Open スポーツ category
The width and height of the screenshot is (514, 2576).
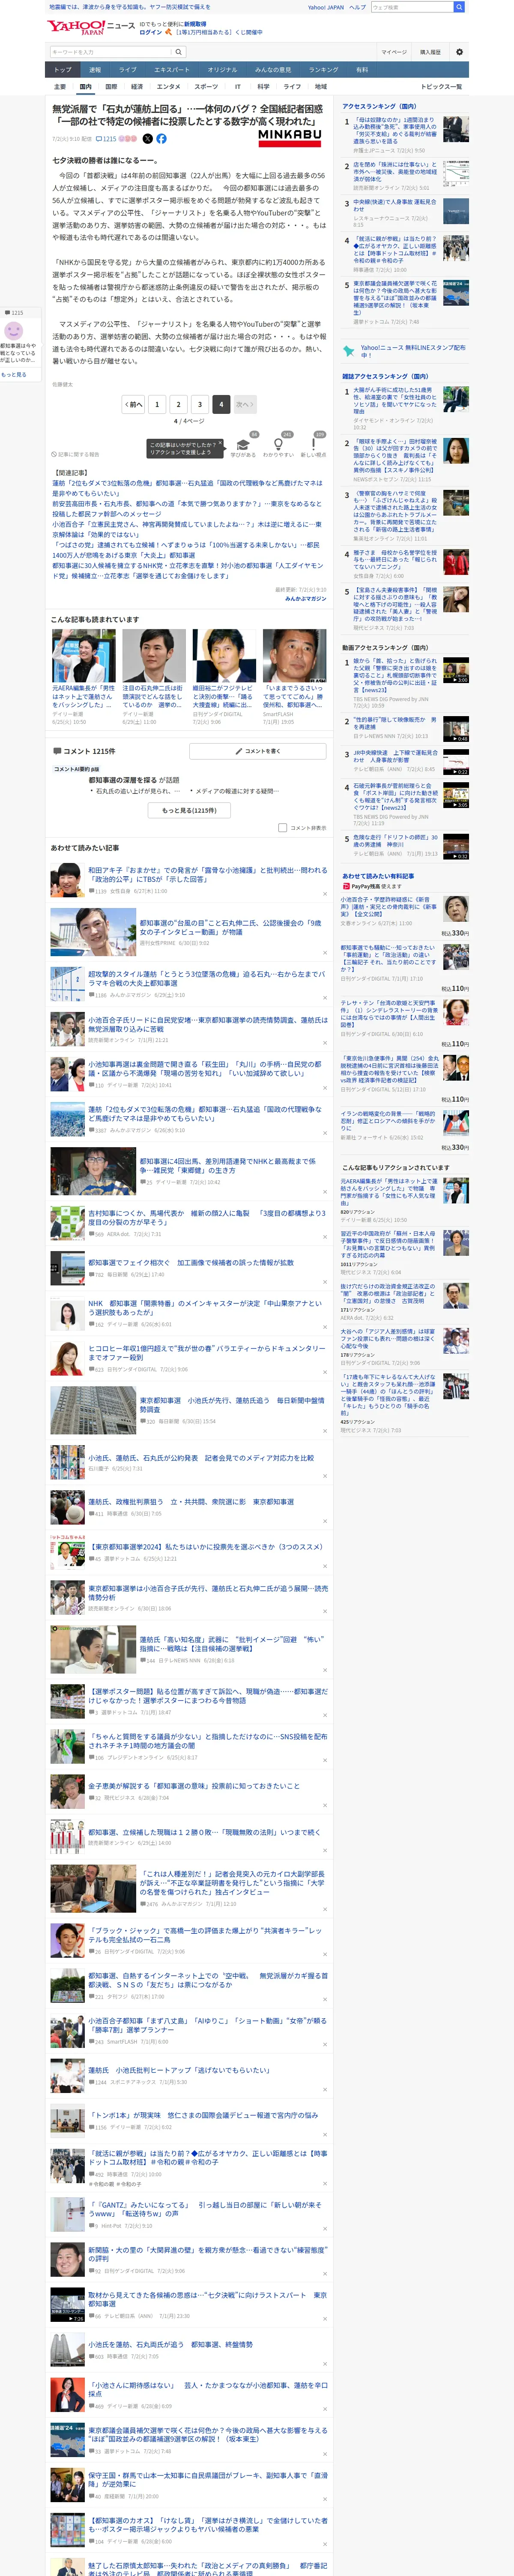[206, 87]
